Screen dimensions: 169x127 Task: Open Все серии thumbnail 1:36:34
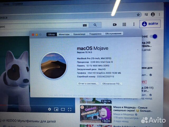pos(96,101)
